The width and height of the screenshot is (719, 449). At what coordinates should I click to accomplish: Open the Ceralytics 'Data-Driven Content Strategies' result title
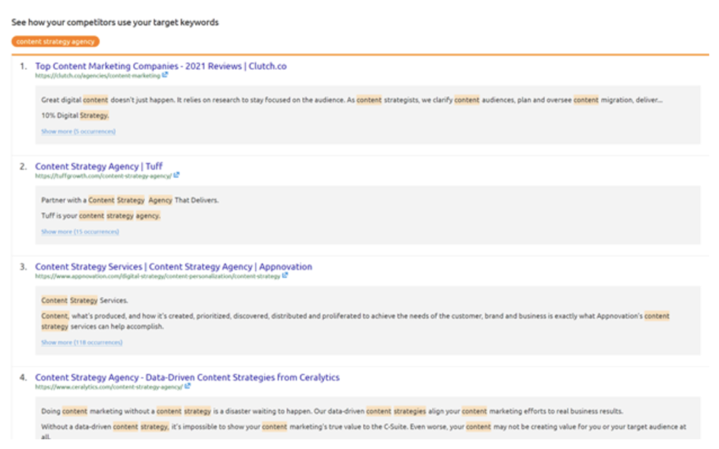pos(187,377)
